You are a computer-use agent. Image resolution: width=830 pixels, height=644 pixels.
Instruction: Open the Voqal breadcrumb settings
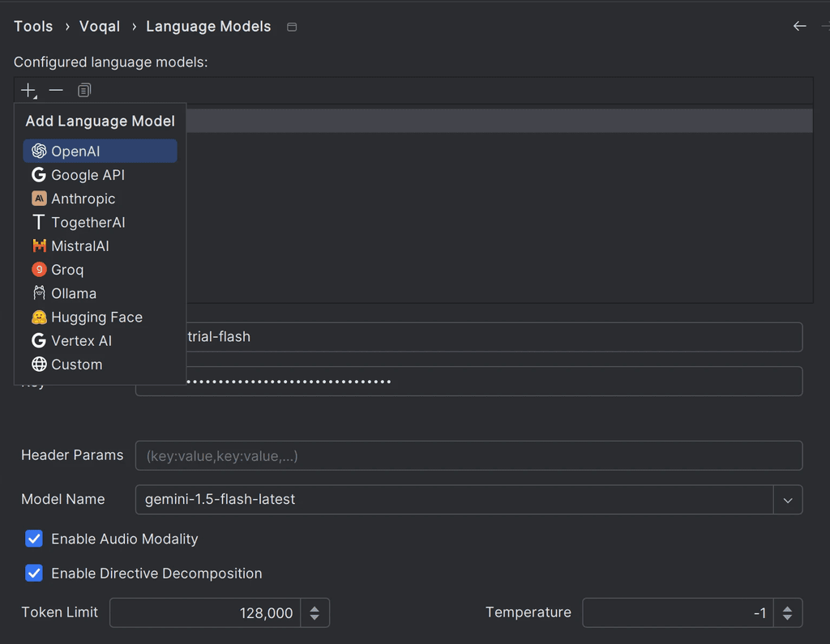[x=99, y=26]
